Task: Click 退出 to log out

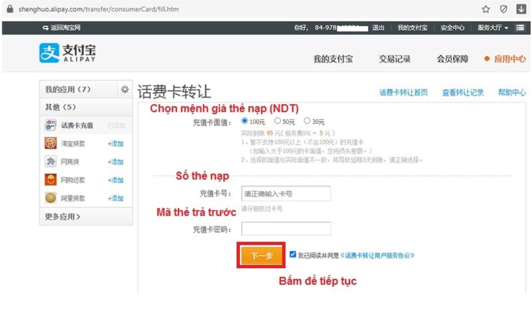Action: tap(378, 28)
